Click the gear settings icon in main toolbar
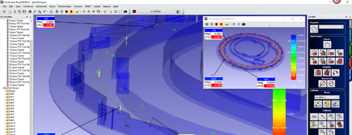 coord(30,11)
